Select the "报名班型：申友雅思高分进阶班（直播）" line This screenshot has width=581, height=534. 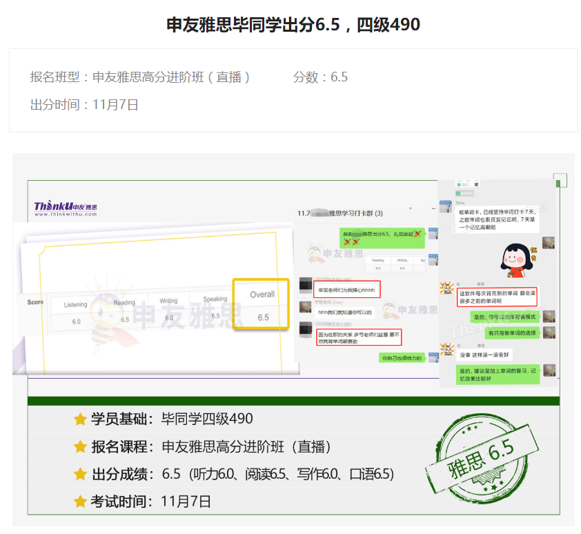tap(139, 77)
